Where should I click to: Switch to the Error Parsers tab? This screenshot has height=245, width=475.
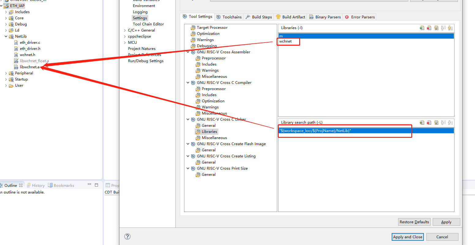[360, 17]
